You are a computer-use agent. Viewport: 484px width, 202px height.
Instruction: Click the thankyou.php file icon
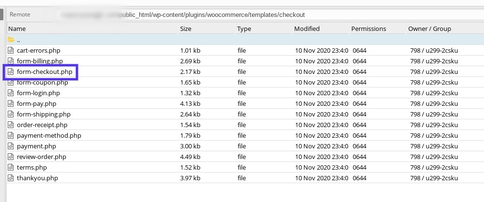click(x=11, y=178)
